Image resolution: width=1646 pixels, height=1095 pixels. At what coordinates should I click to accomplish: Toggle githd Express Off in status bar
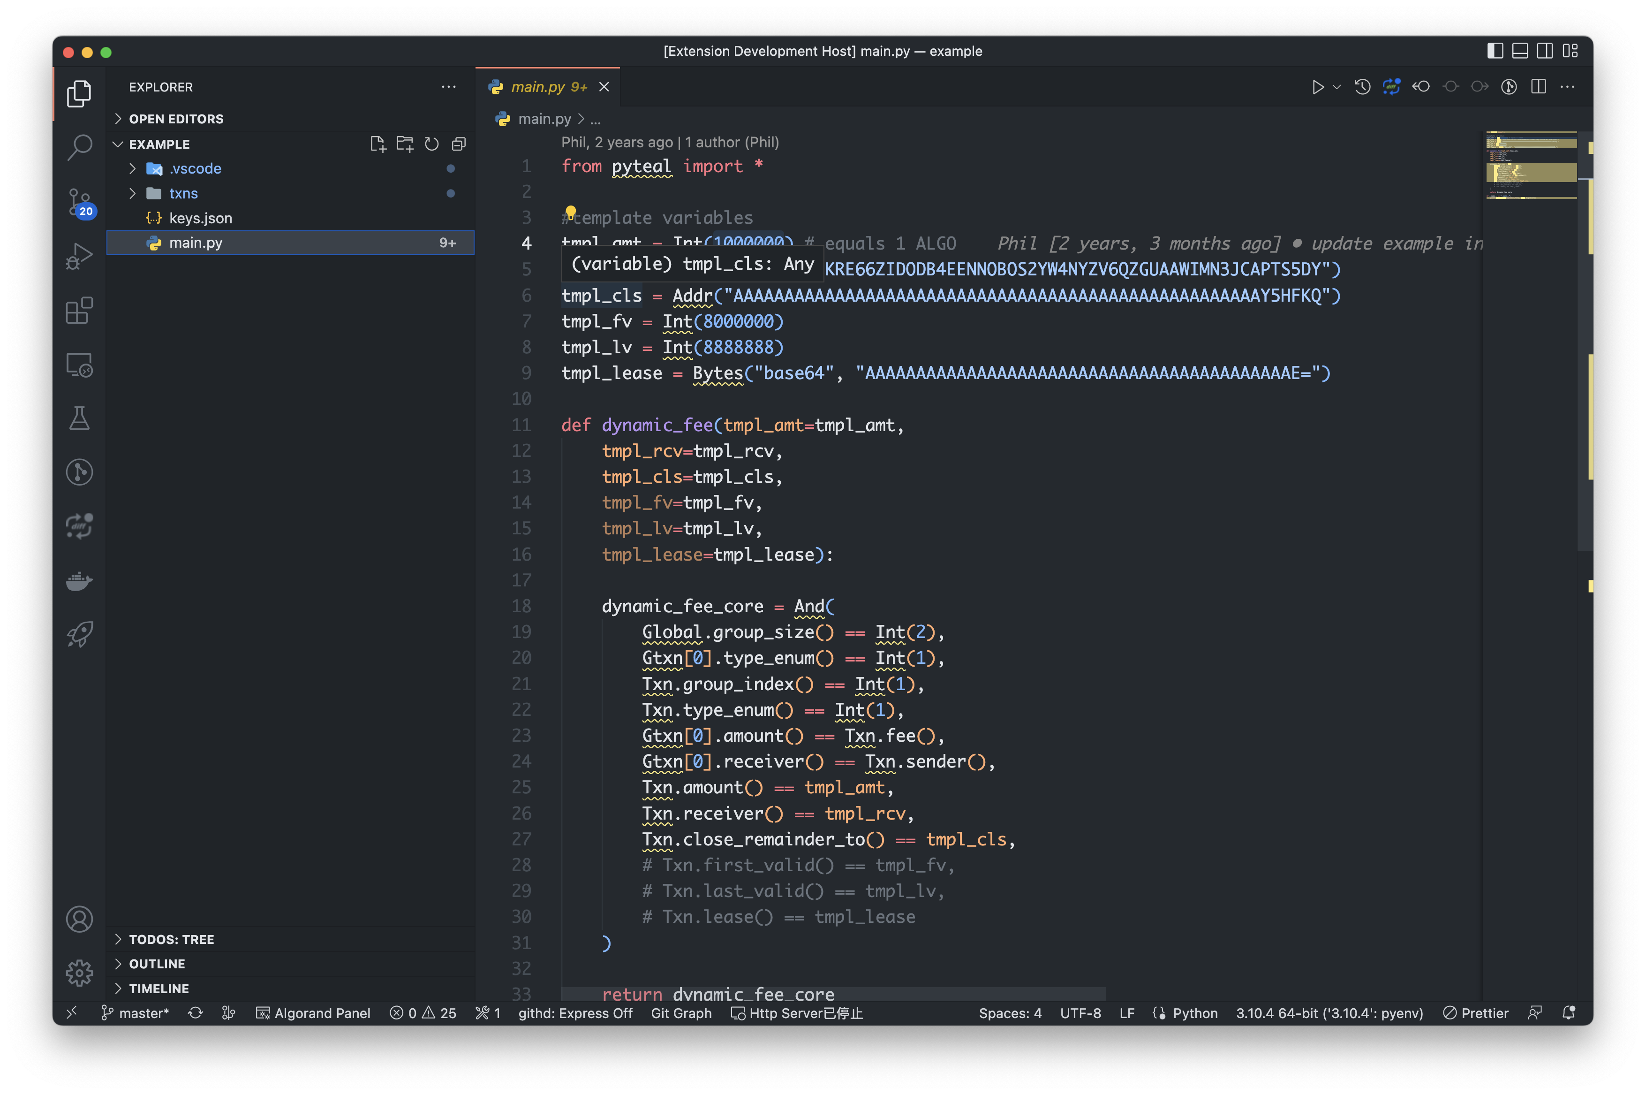(574, 1012)
